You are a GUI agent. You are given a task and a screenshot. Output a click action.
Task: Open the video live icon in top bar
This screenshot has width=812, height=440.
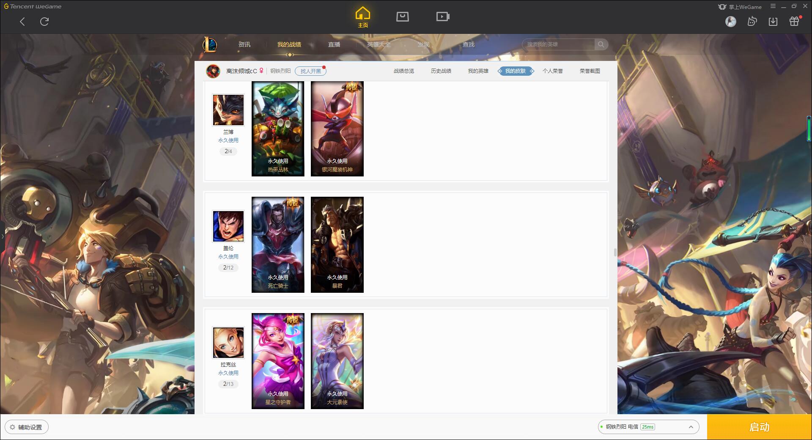pos(442,16)
